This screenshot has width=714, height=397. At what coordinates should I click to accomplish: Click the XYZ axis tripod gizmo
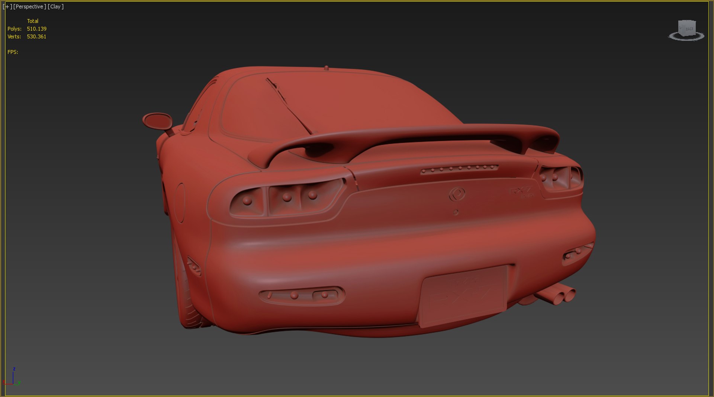[x=12, y=377]
